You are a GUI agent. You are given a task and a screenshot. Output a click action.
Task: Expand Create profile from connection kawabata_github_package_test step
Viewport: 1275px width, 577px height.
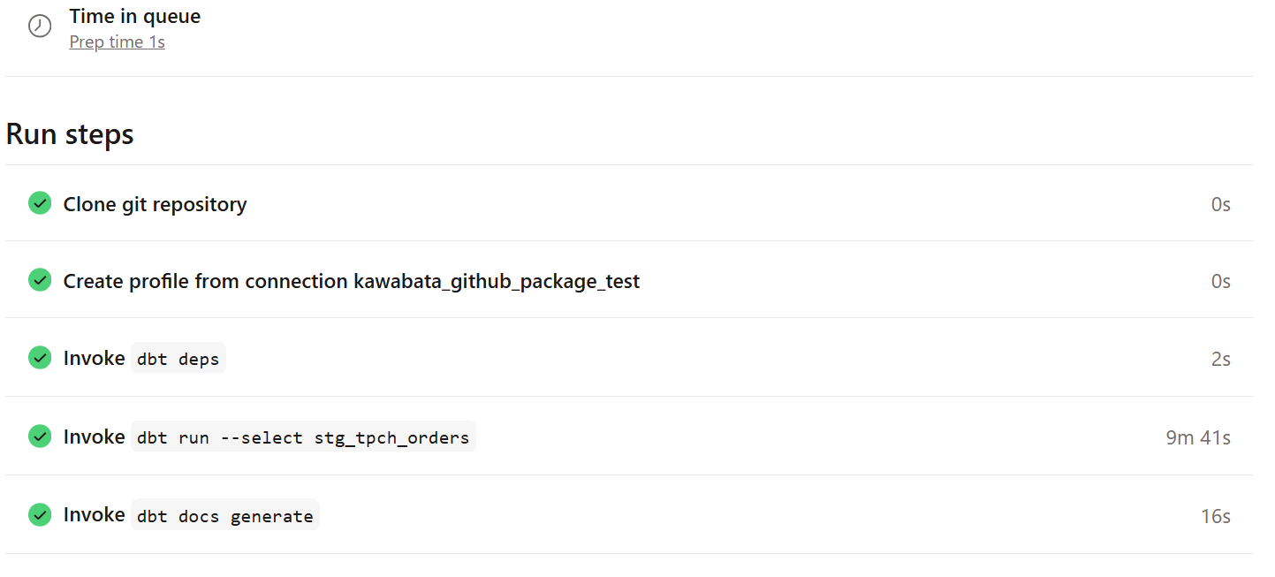(629, 280)
